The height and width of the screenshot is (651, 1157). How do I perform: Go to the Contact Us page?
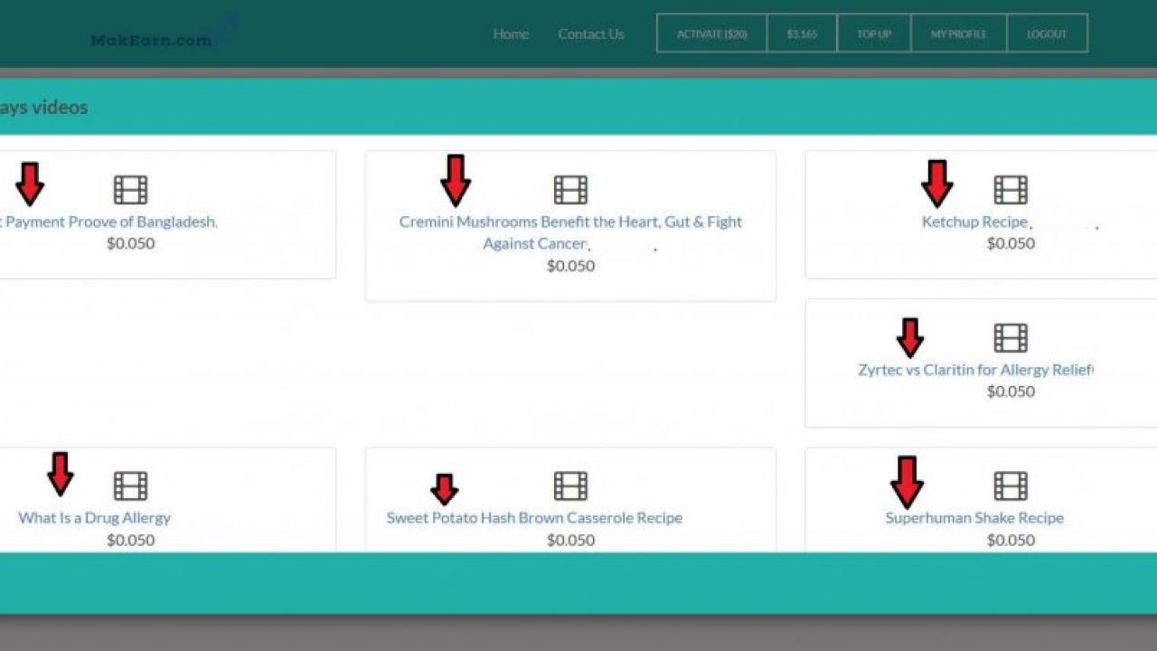point(590,34)
